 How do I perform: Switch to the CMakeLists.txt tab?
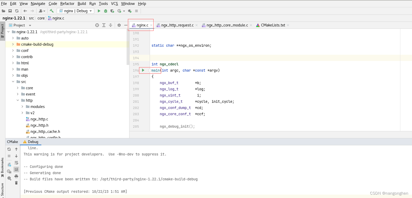(x=273, y=25)
